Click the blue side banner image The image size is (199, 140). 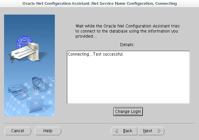click(x=29, y=65)
